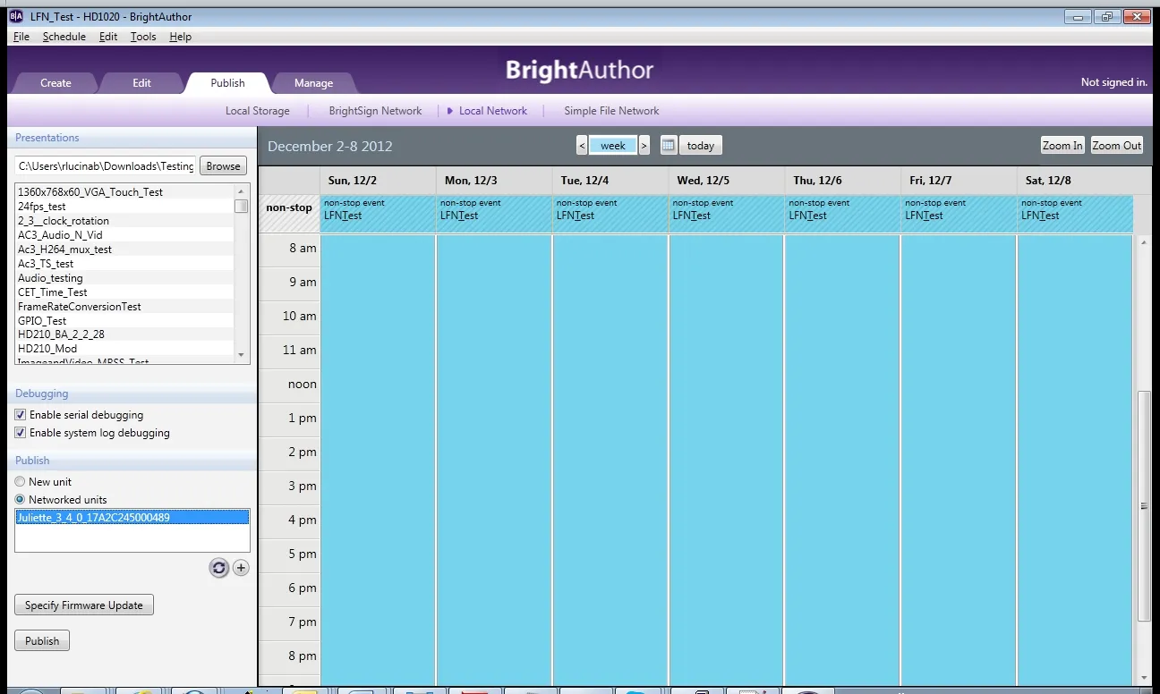Click the Wed, 12/5 day column header
This screenshot has width=1160, height=694.
(x=726, y=181)
